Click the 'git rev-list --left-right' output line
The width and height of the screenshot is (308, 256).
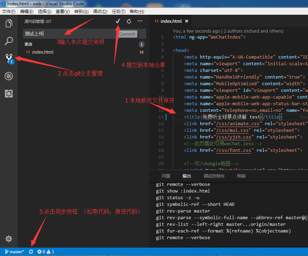[x=221, y=224]
